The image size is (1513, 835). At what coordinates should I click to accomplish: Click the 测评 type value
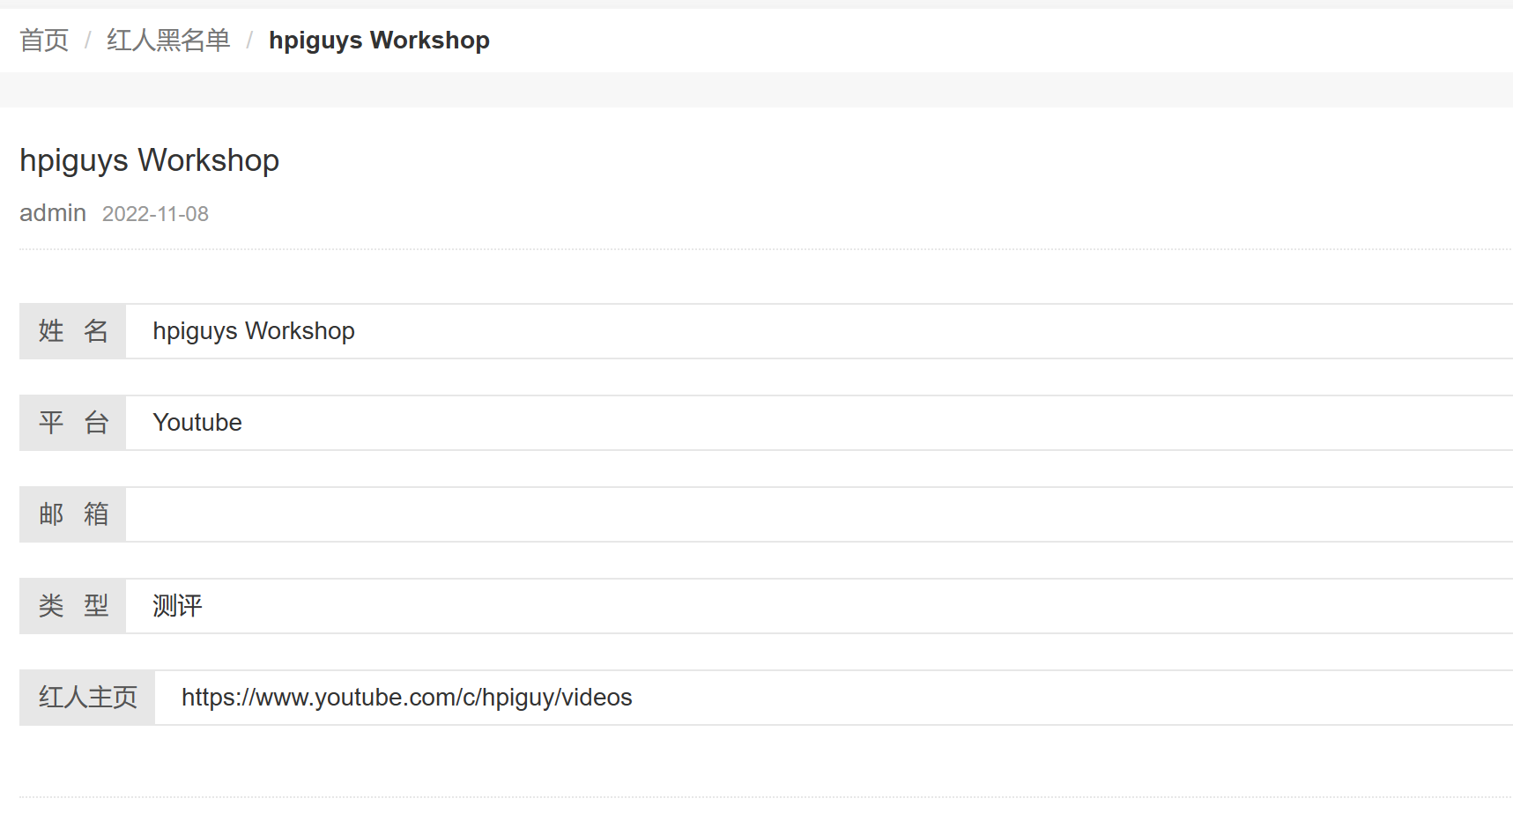(177, 606)
